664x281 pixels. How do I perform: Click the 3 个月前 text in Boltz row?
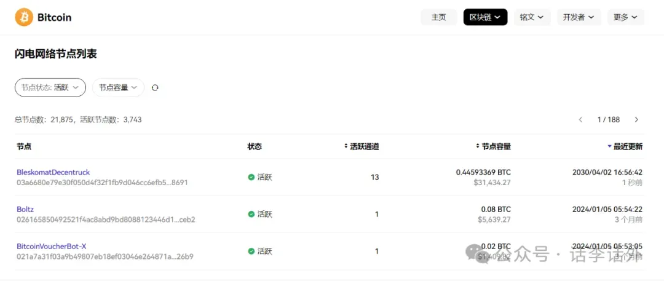629,220
